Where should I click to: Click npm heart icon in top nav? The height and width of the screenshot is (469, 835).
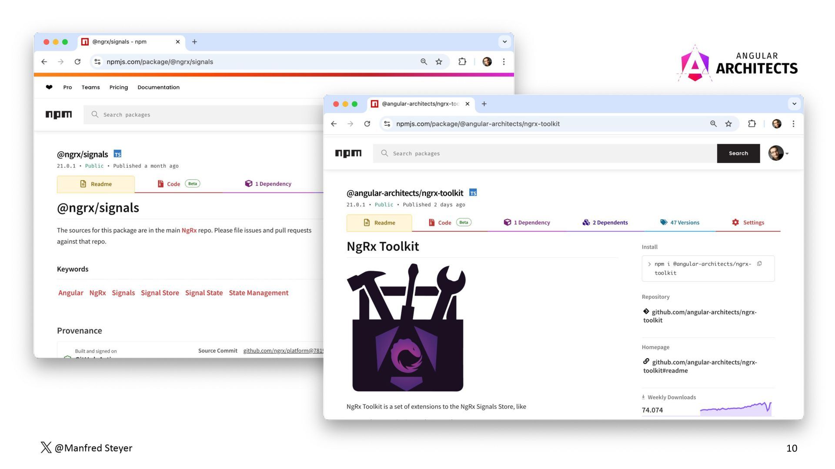click(x=49, y=87)
